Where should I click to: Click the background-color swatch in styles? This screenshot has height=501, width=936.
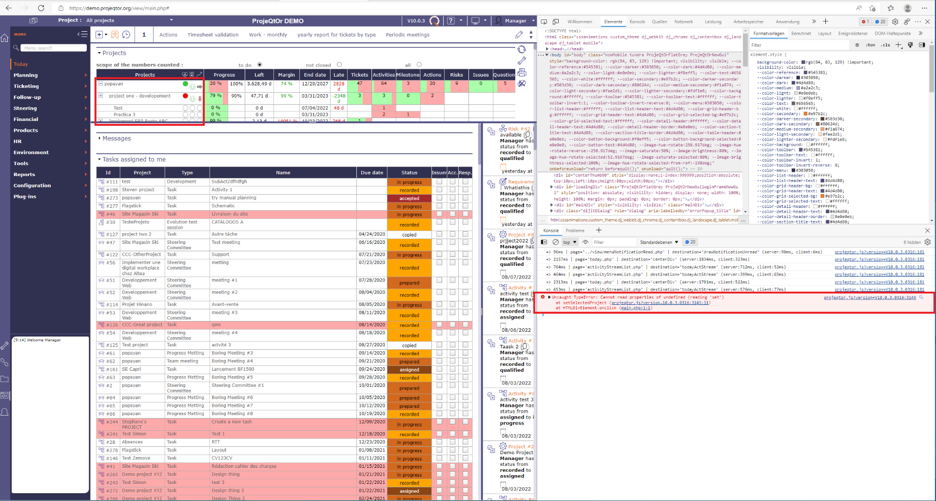[x=803, y=62]
